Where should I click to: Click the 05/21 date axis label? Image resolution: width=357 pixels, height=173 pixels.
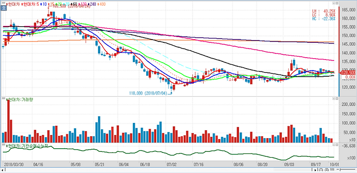tap(99, 164)
